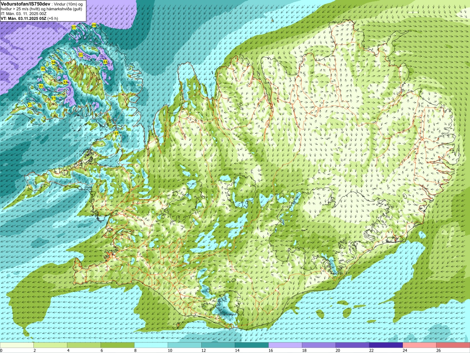Image resolution: width=470 pixels, height=353 pixels.
Task: Pick the 18–20 m/s legend color swatch
Action: (319, 345)
